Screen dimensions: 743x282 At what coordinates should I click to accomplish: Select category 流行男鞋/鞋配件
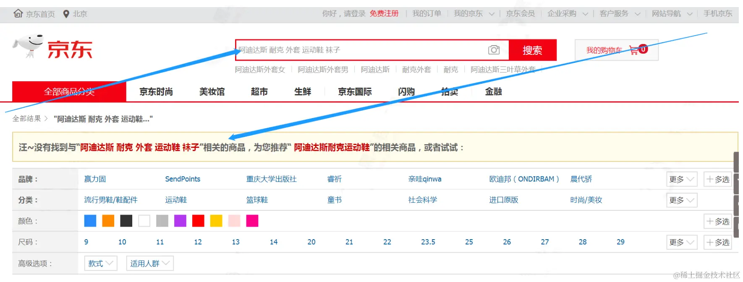(x=111, y=200)
